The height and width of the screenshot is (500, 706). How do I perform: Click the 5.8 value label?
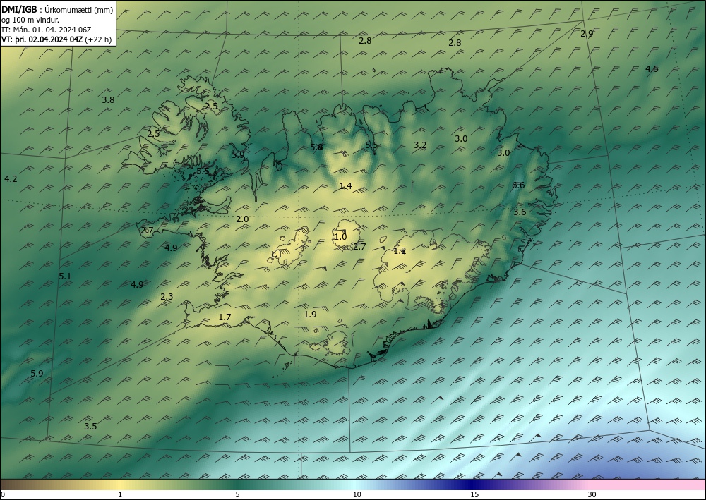(316, 147)
